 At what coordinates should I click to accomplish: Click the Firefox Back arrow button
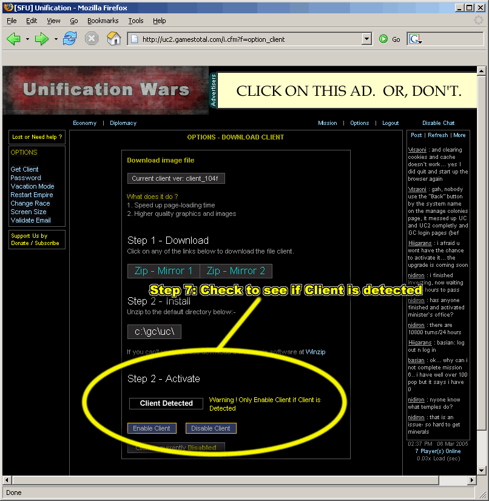pos(13,39)
